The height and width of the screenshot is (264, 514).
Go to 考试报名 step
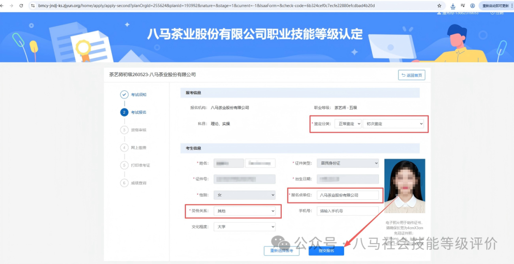(x=138, y=112)
